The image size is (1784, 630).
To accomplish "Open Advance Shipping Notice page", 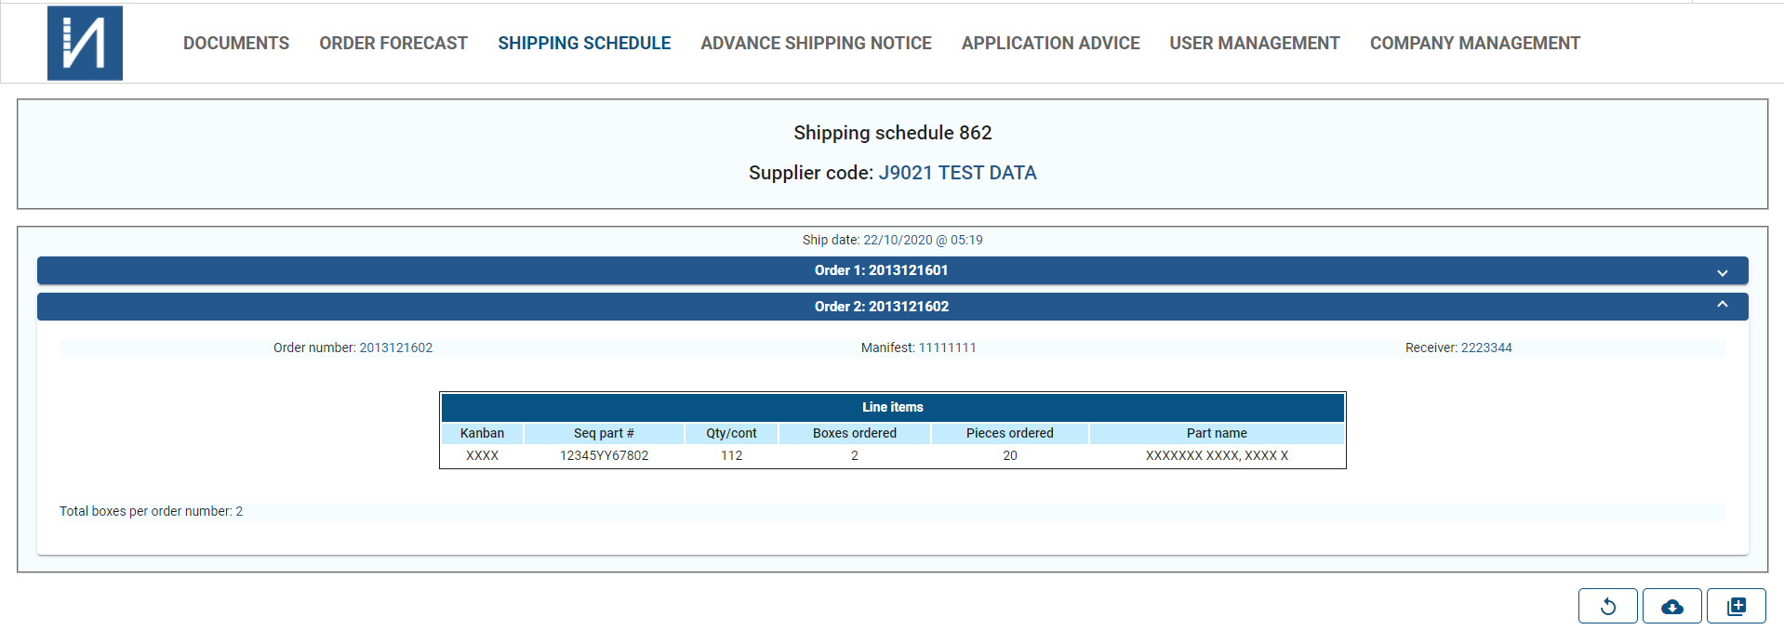I will tap(816, 43).
